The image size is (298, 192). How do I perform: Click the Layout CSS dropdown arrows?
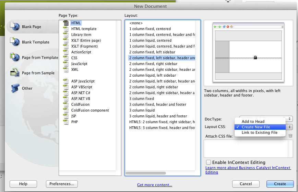(290, 127)
